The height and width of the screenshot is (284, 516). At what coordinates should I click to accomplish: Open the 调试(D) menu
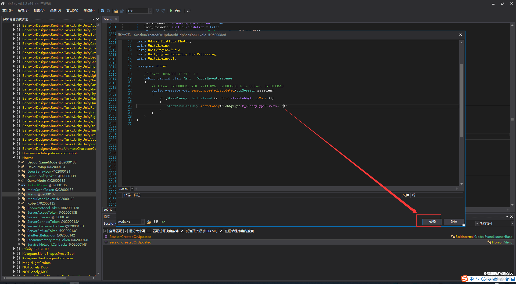click(x=55, y=10)
